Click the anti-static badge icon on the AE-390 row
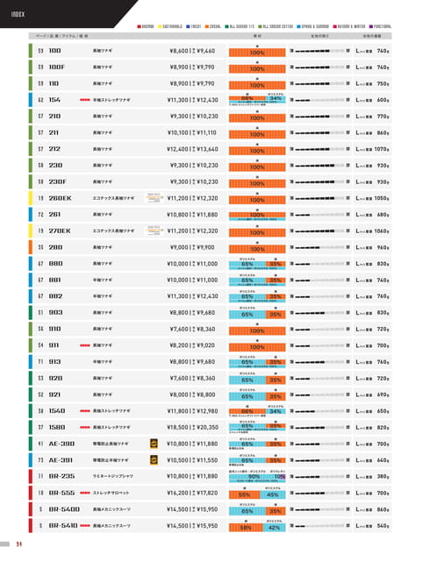430x561 pixels. pyautogui.click(x=154, y=444)
